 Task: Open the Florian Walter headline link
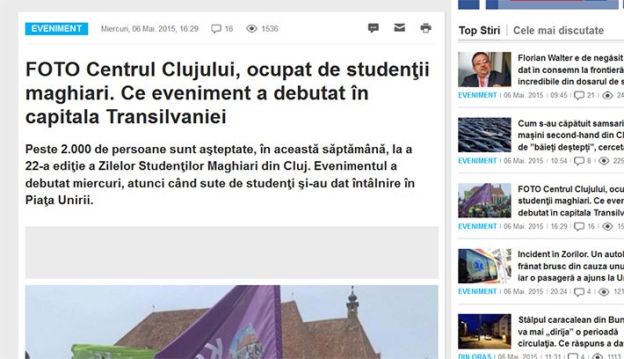(x=570, y=70)
